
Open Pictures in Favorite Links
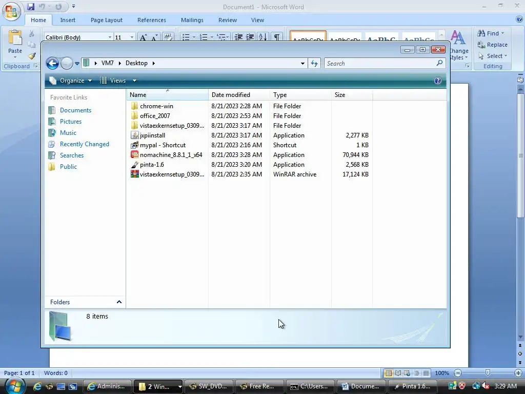pos(71,121)
